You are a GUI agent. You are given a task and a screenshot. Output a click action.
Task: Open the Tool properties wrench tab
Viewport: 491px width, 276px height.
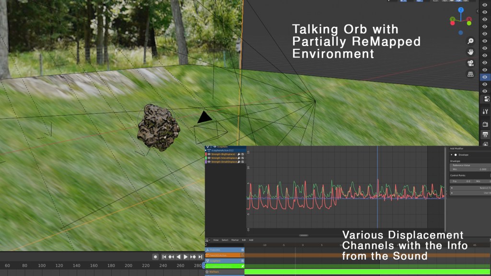click(485, 111)
